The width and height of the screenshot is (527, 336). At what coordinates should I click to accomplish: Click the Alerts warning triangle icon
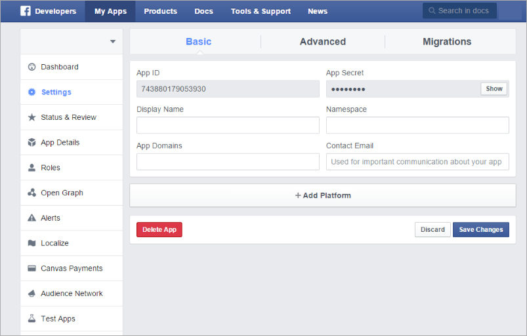pyautogui.click(x=32, y=217)
